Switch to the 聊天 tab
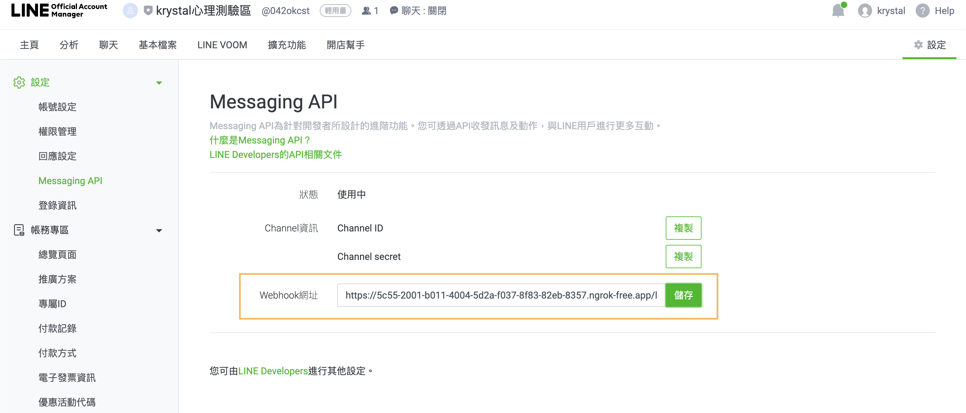 point(108,45)
